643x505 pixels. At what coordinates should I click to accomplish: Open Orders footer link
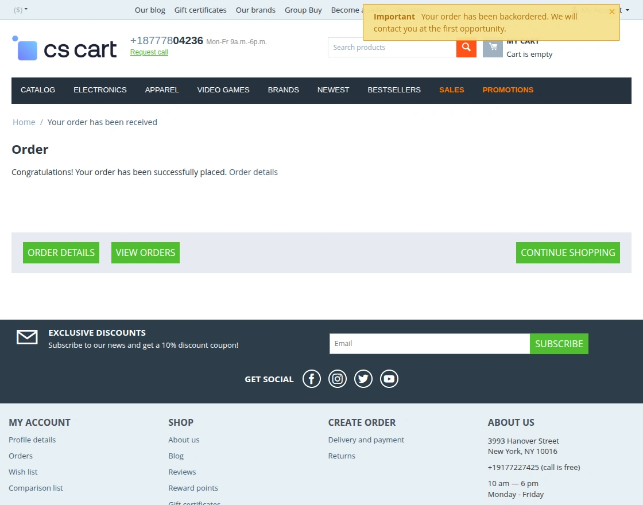point(21,456)
